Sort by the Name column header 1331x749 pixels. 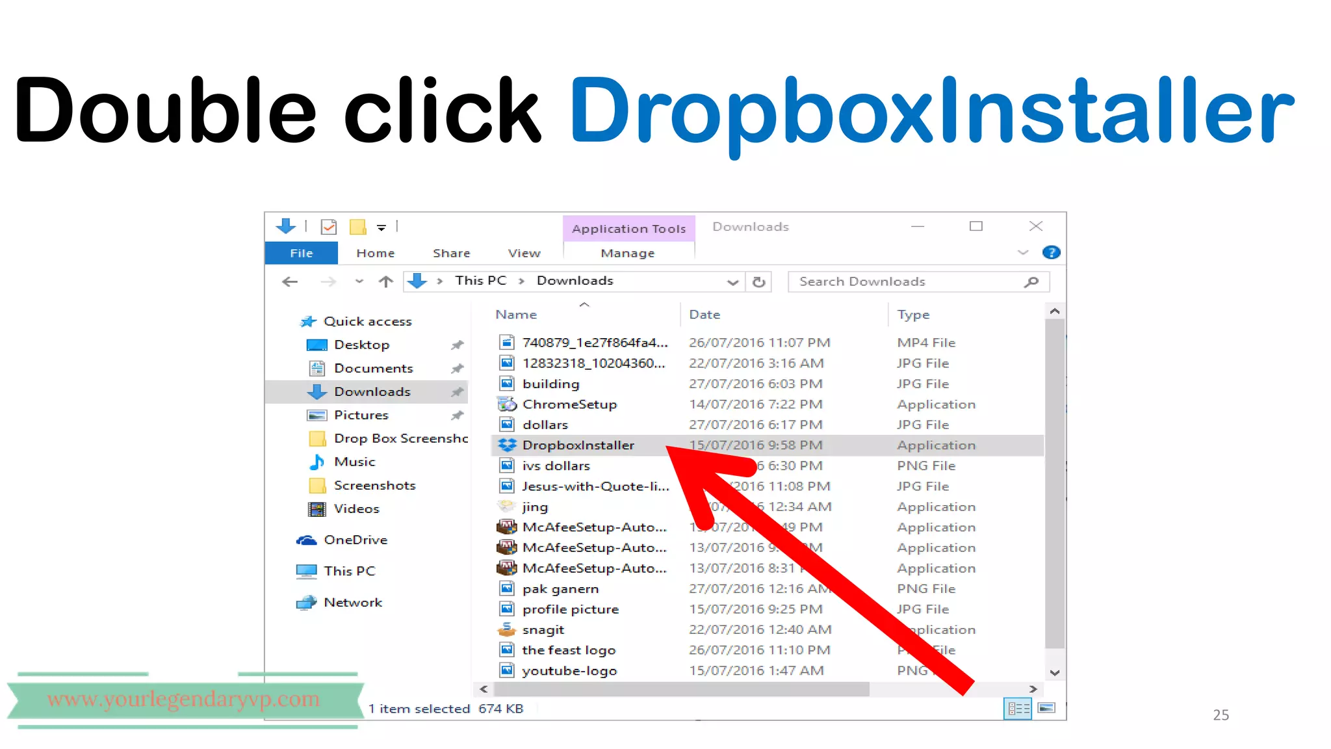click(517, 315)
